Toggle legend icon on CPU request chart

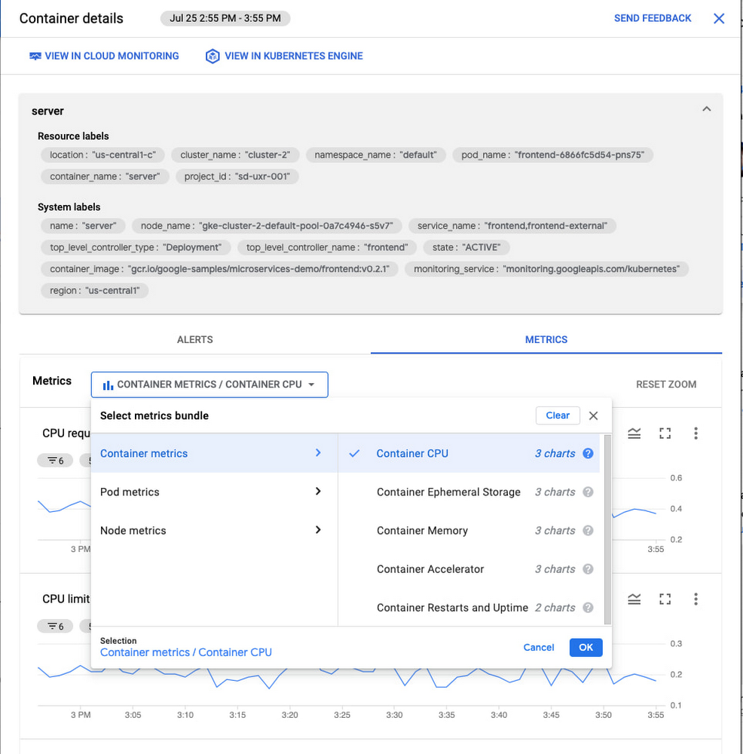click(634, 434)
